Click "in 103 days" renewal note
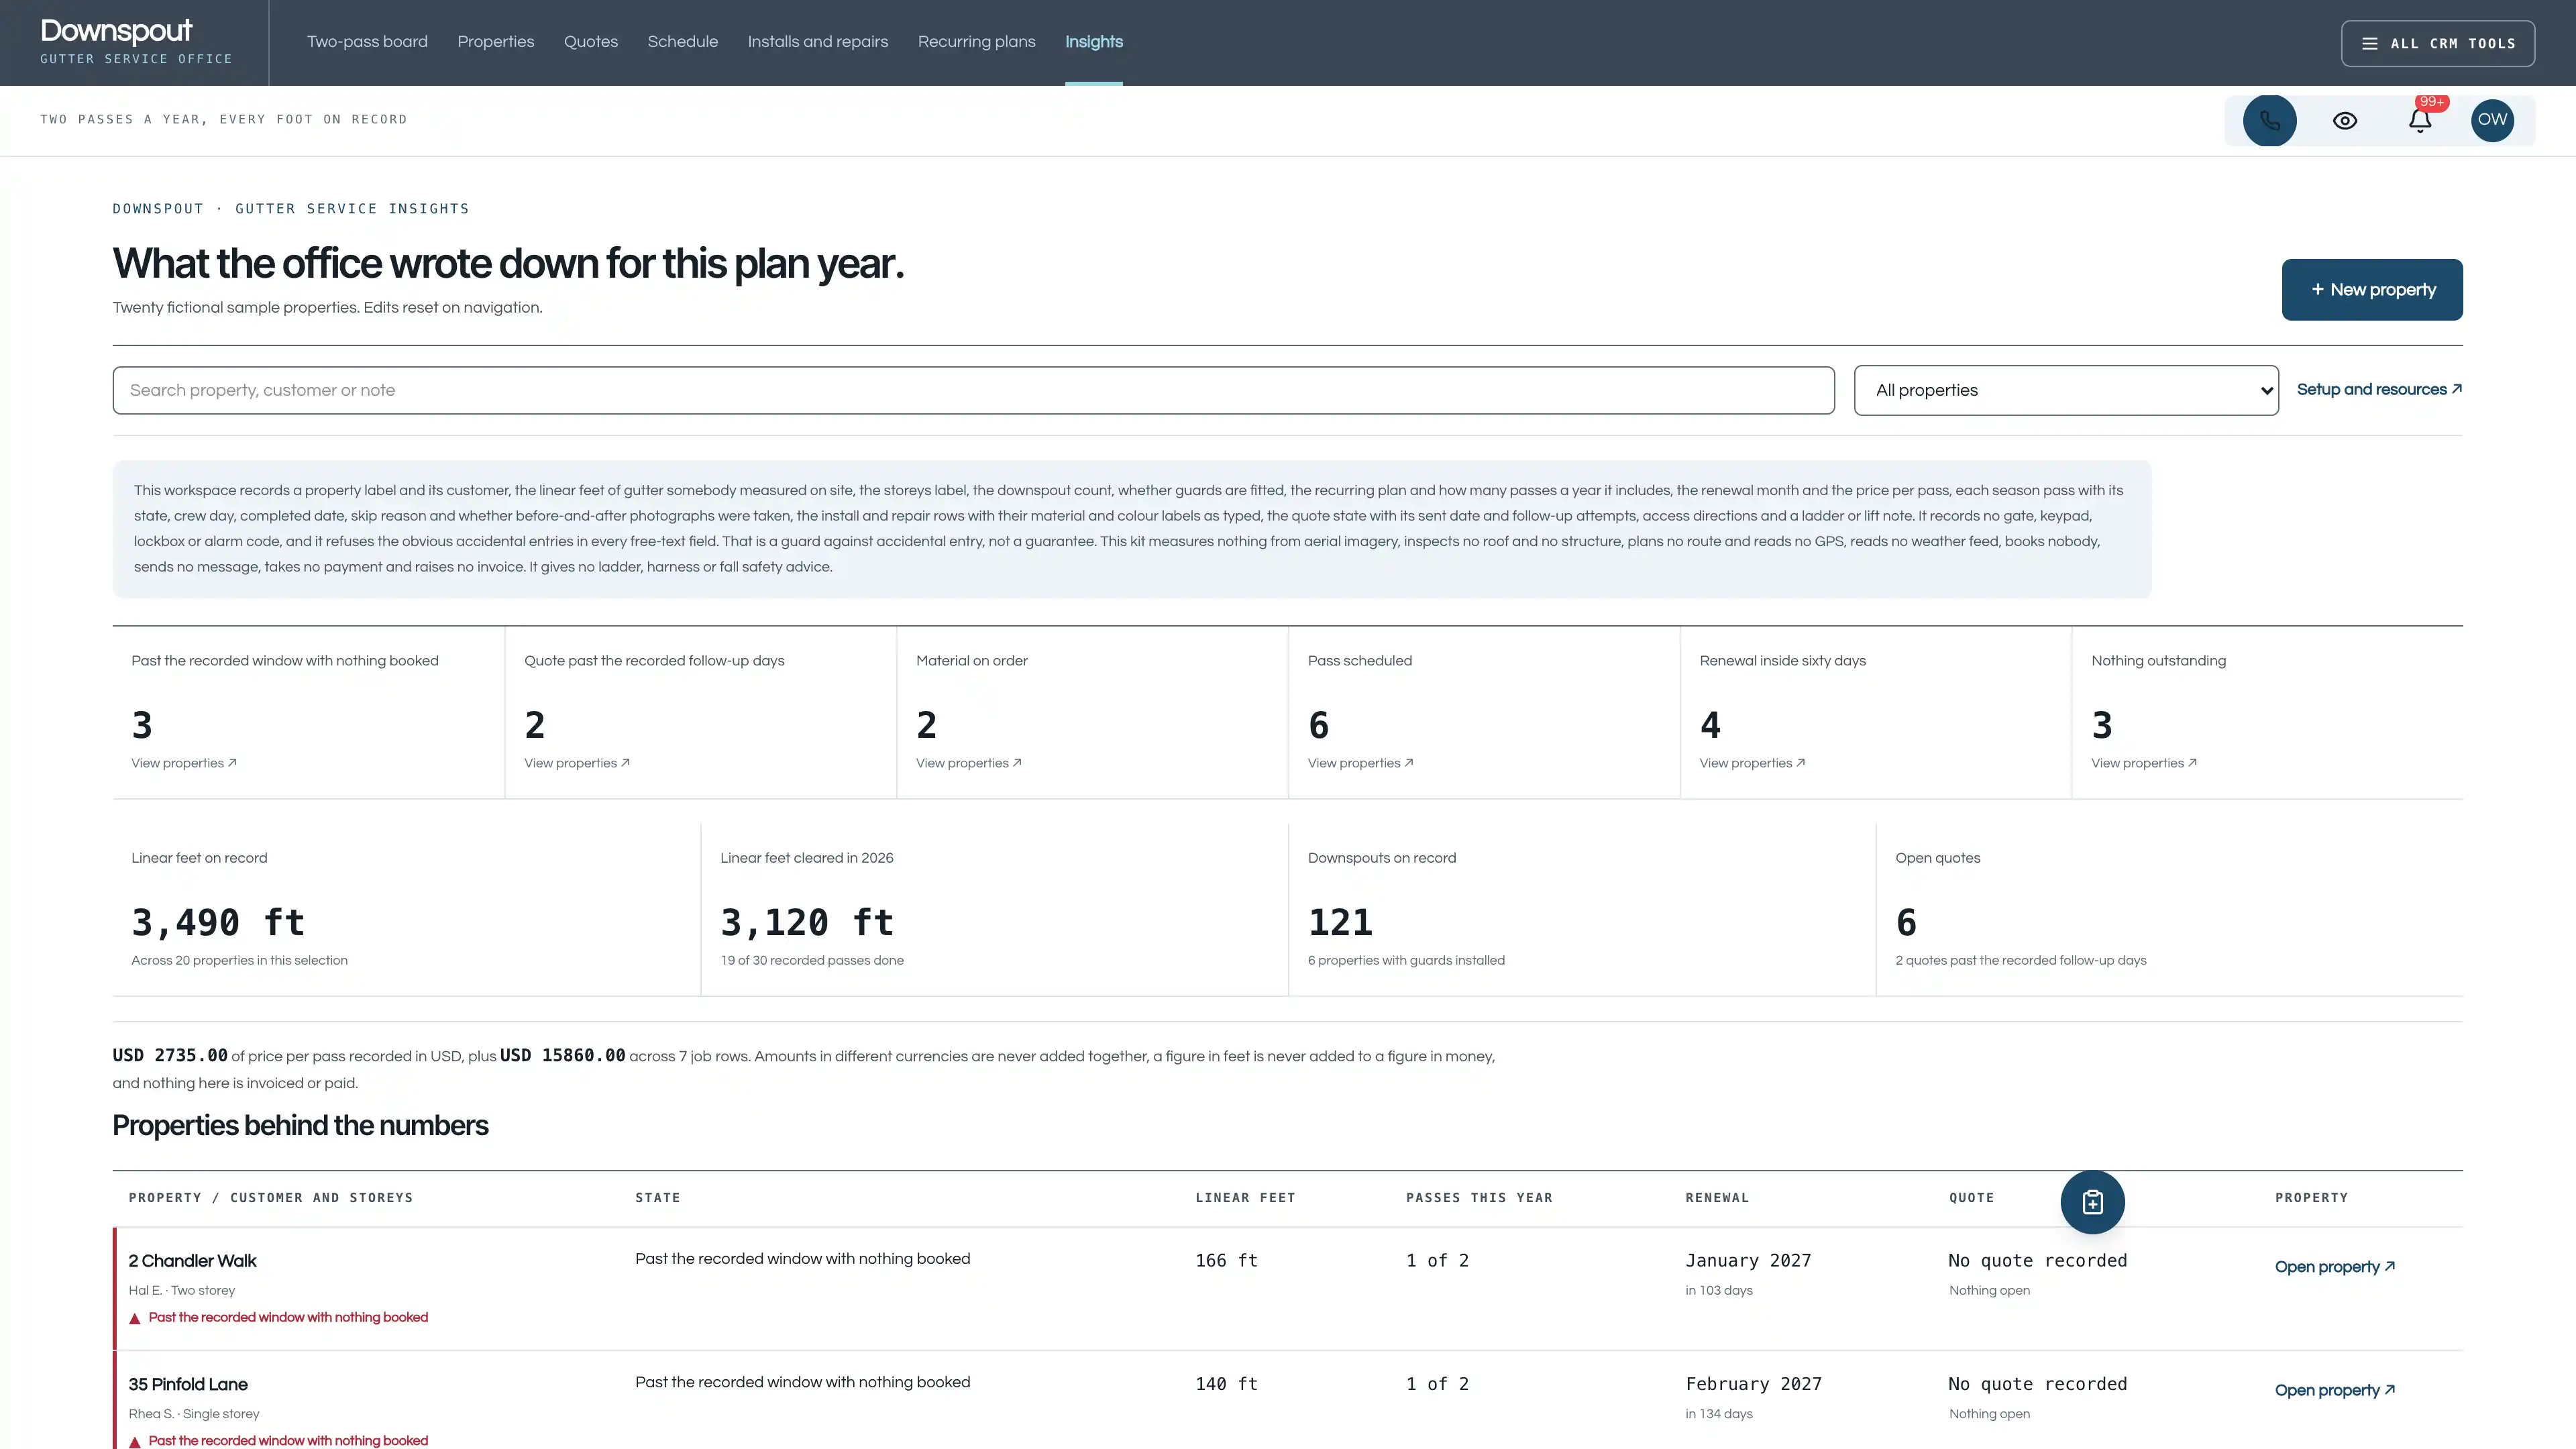 click(1719, 1291)
